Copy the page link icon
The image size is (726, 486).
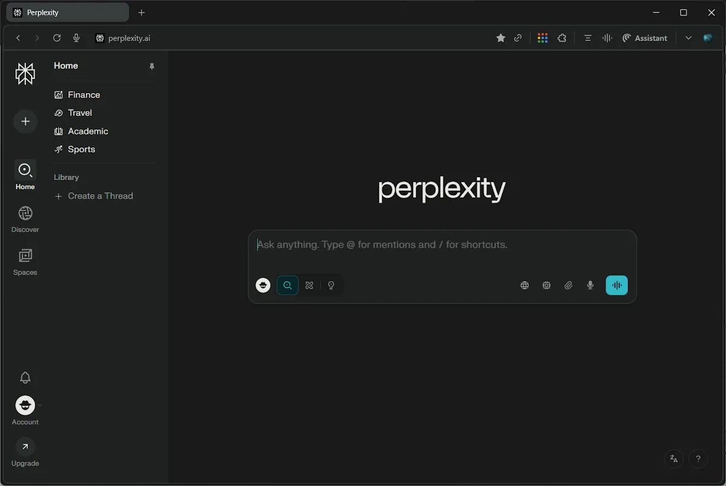[518, 38]
